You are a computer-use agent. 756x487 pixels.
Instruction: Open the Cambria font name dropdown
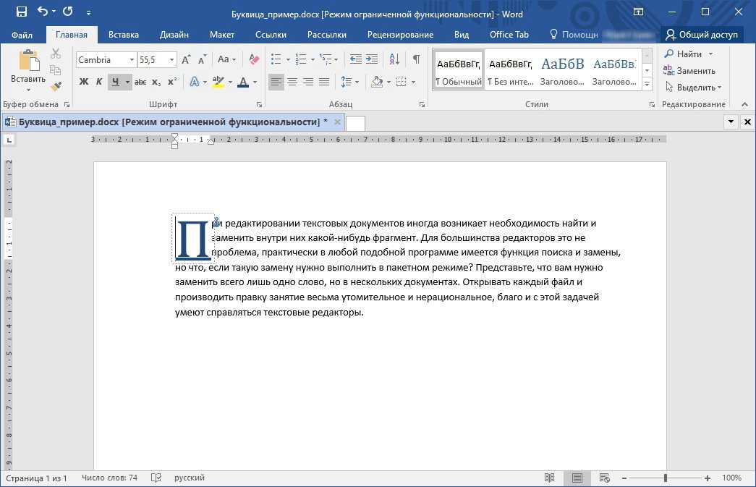point(132,60)
